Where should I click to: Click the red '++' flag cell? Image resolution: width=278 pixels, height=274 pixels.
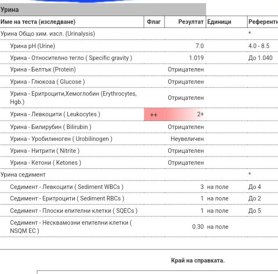(x=154, y=115)
